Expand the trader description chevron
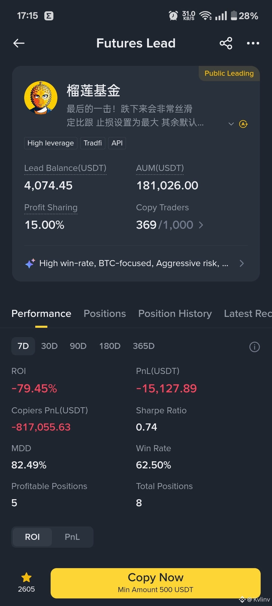 [231, 124]
